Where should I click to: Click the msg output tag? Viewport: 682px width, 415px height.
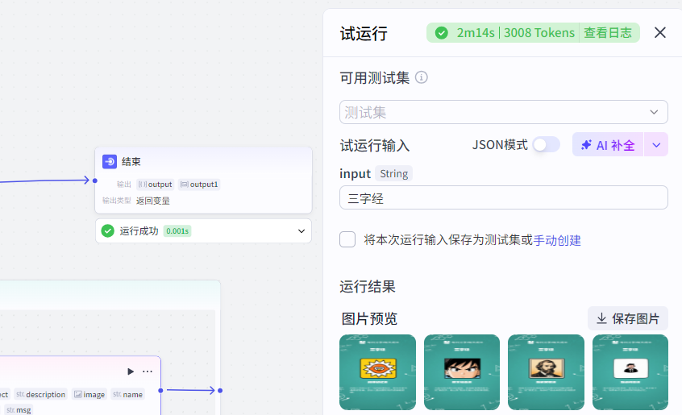[x=19, y=410]
